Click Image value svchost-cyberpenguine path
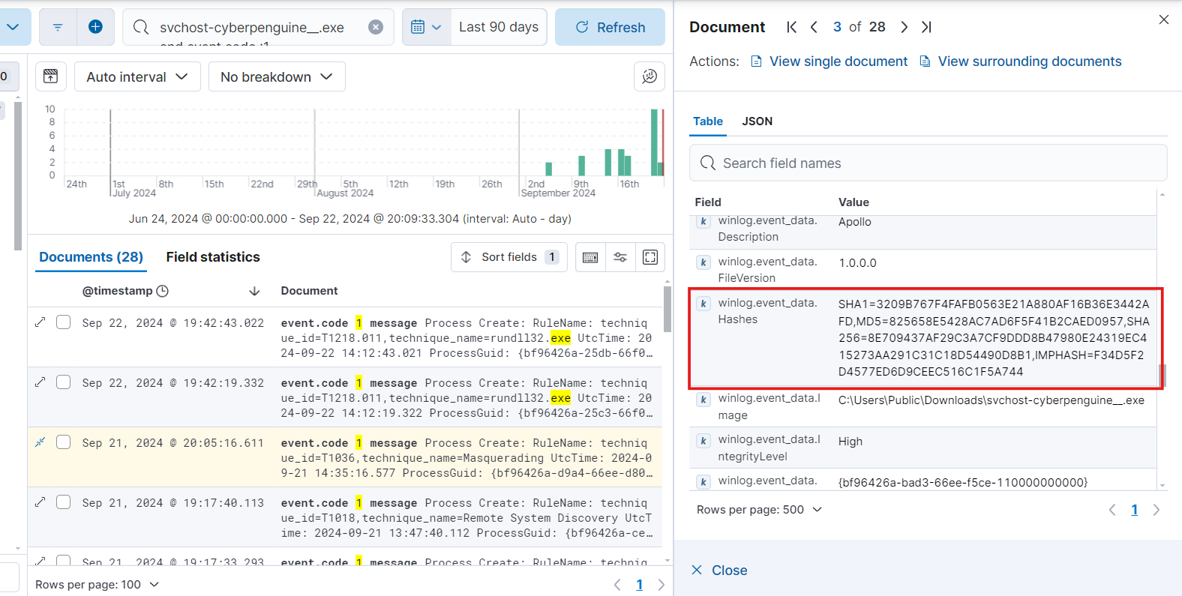Screen dimensions: 1182x596 [x=991, y=400]
